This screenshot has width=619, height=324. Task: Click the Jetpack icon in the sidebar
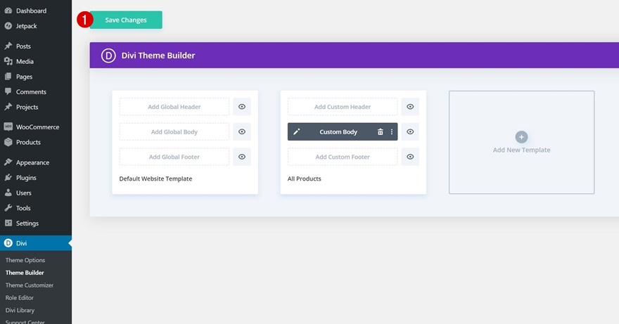8,26
